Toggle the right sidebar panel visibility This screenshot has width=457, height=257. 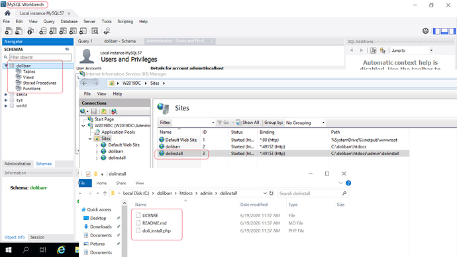coord(452,31)
